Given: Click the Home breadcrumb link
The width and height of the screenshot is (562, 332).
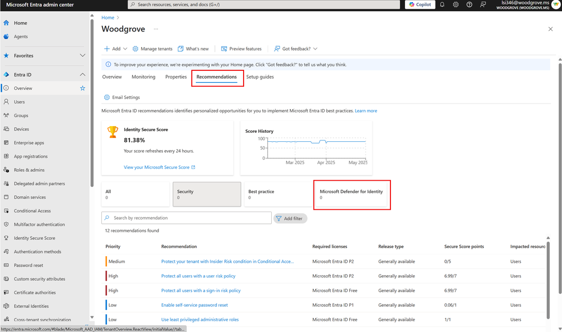Looking at the screenshot, I should [x=107, y=17].
